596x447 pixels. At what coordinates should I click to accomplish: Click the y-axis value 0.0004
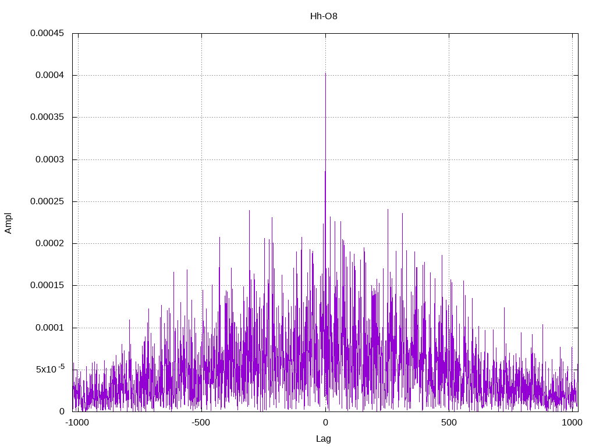pyautogui.click(x=50, y=75)
